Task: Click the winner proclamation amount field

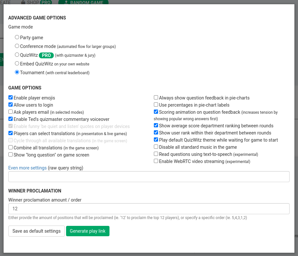Action: [149, 209]
